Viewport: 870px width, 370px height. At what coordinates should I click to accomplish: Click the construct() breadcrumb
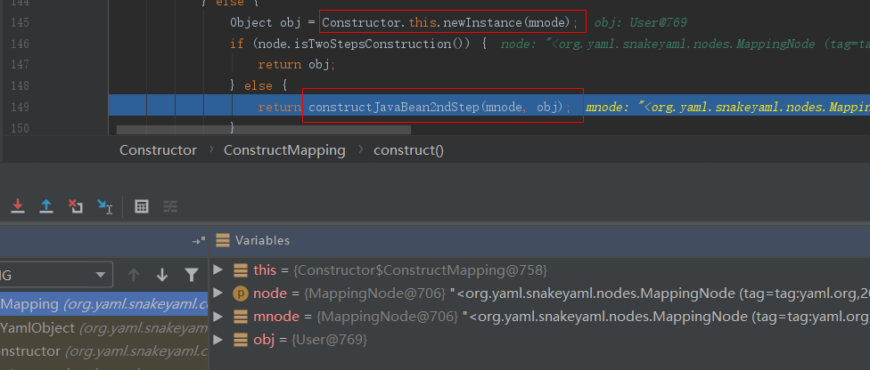point(407,150)
